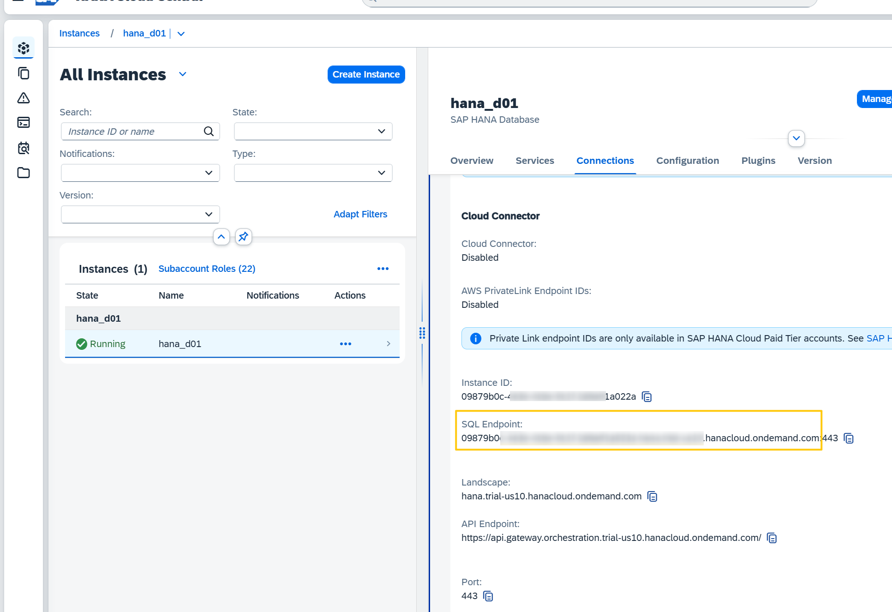Collapse the filter header with up arrow

(222, 237)
